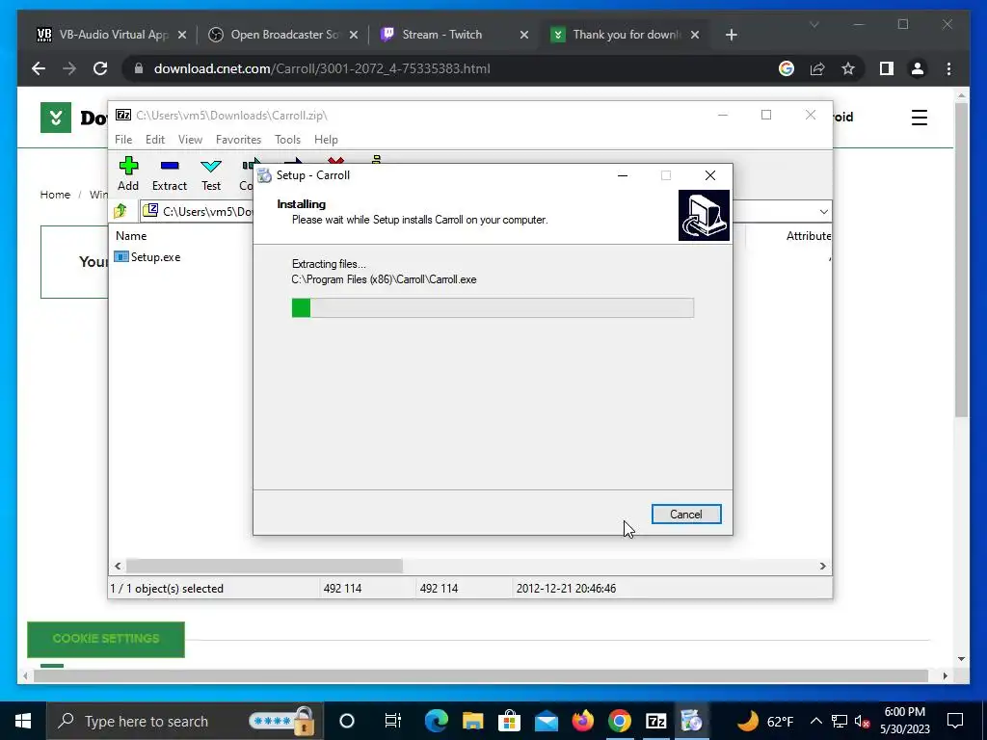987x740 pixels.
Task: Click the Cortana circle on the taskbar
Action: pyautogui.click(x=347, y=721)
